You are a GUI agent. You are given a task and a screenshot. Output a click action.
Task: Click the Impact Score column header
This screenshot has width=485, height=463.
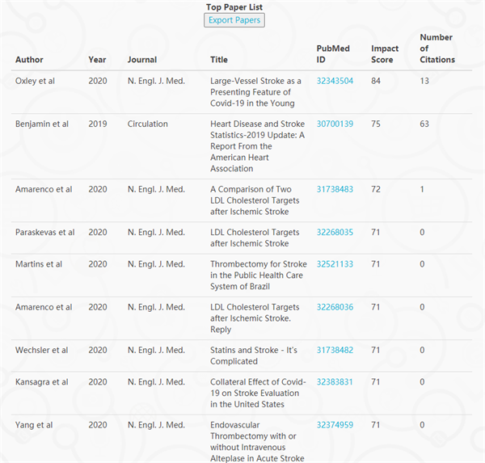(385, 54)
